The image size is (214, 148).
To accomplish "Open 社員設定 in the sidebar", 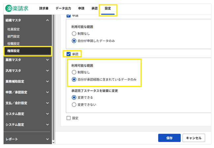I will tap(14, 29).
